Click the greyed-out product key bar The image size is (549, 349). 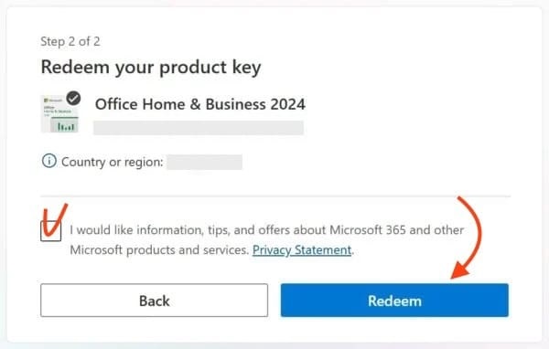[x=199, y=128]
